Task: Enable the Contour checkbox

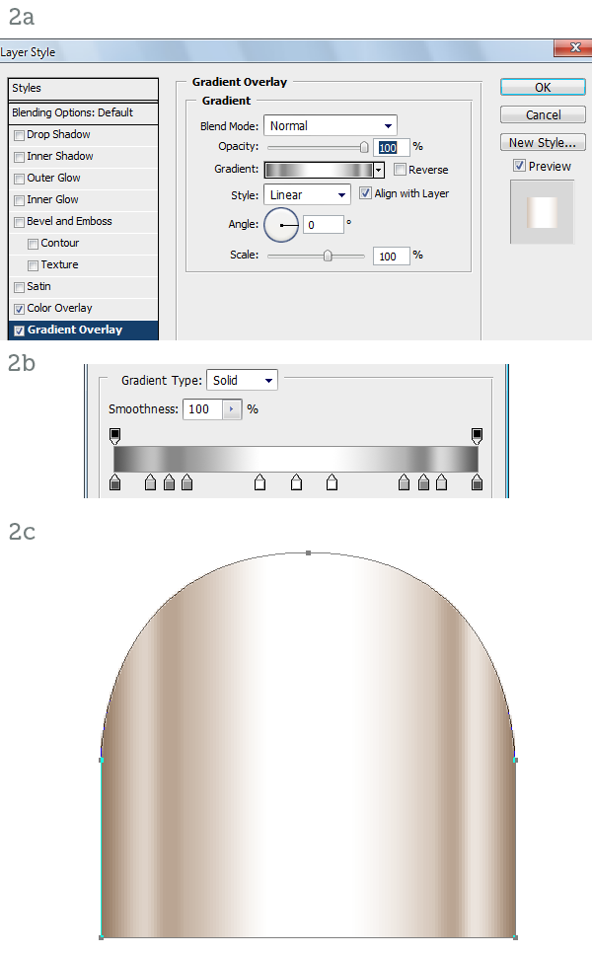Action: (34, 245)
